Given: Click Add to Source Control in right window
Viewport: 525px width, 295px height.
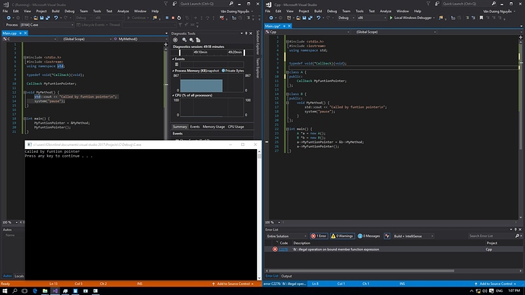Looking at the screenshot, I should (x=495, y=284).
